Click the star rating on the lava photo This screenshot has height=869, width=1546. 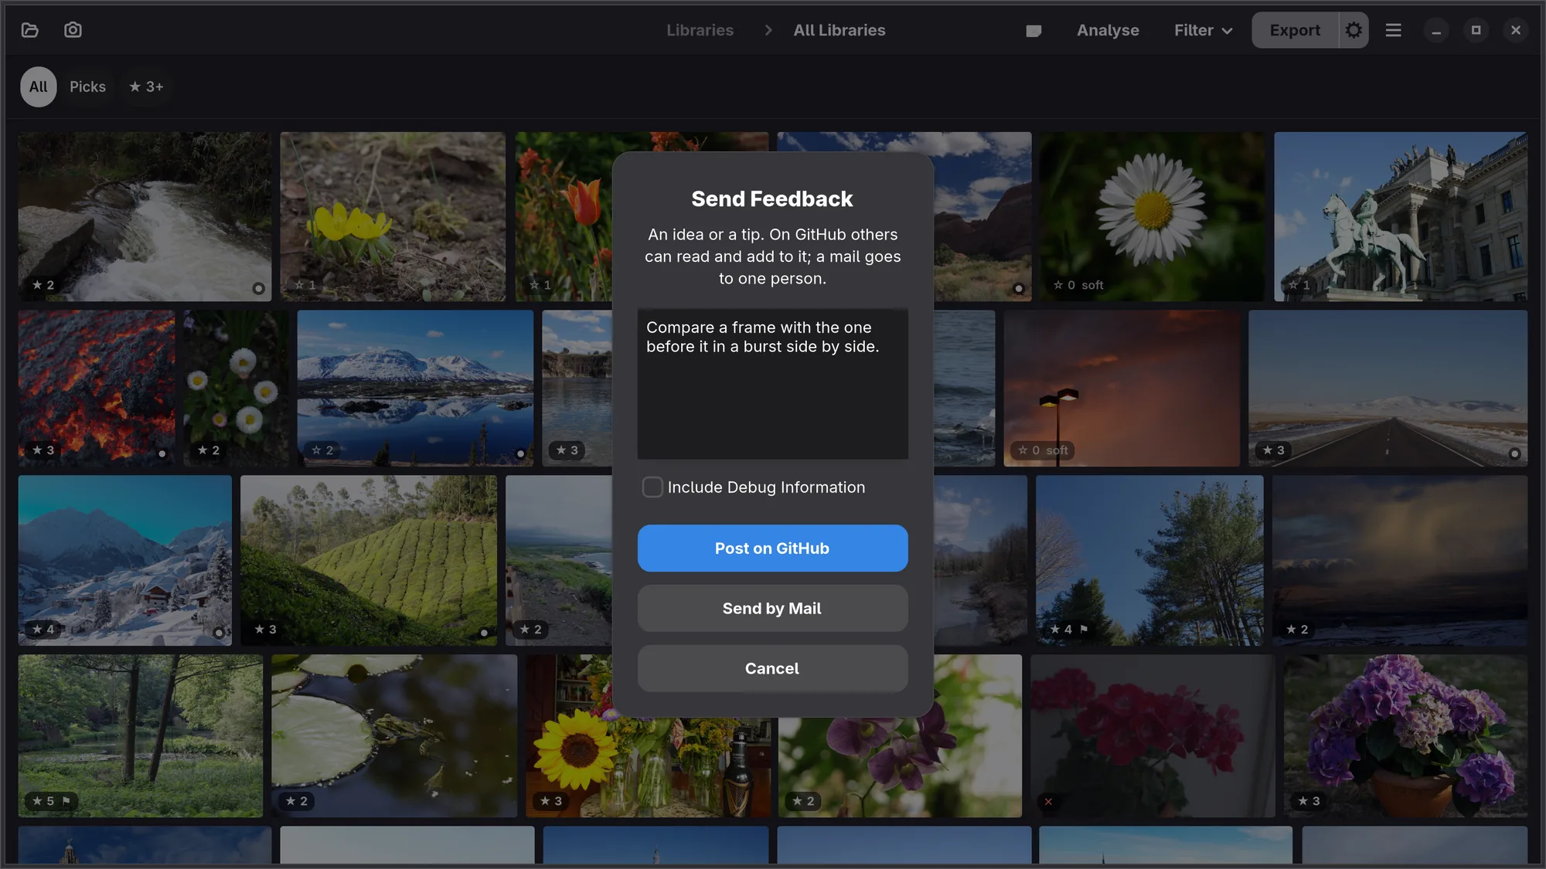point(43,450)
